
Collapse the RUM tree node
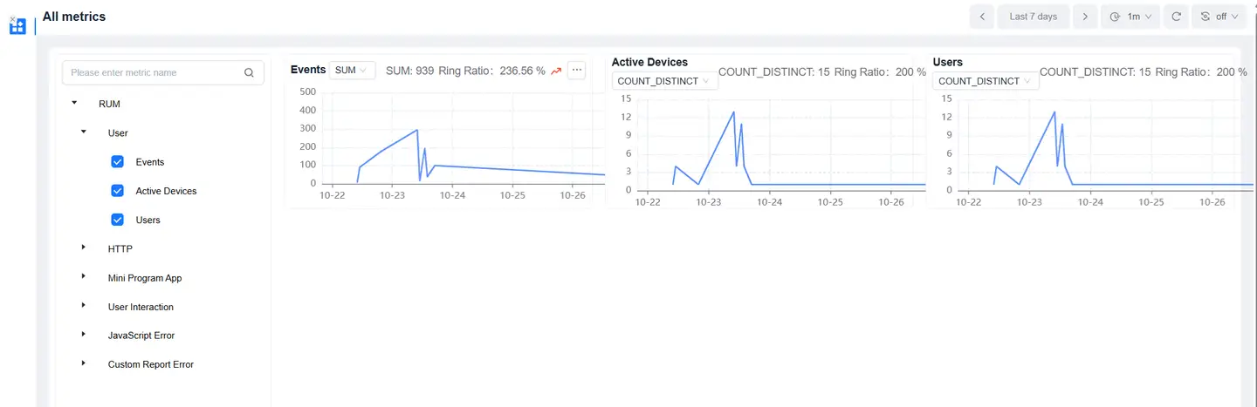74,103
